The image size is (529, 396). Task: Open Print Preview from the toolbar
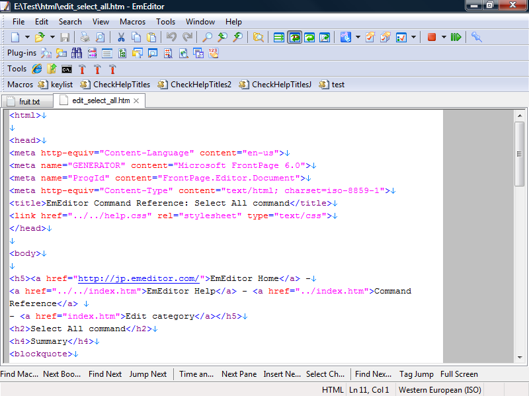(x=101, y=37)
